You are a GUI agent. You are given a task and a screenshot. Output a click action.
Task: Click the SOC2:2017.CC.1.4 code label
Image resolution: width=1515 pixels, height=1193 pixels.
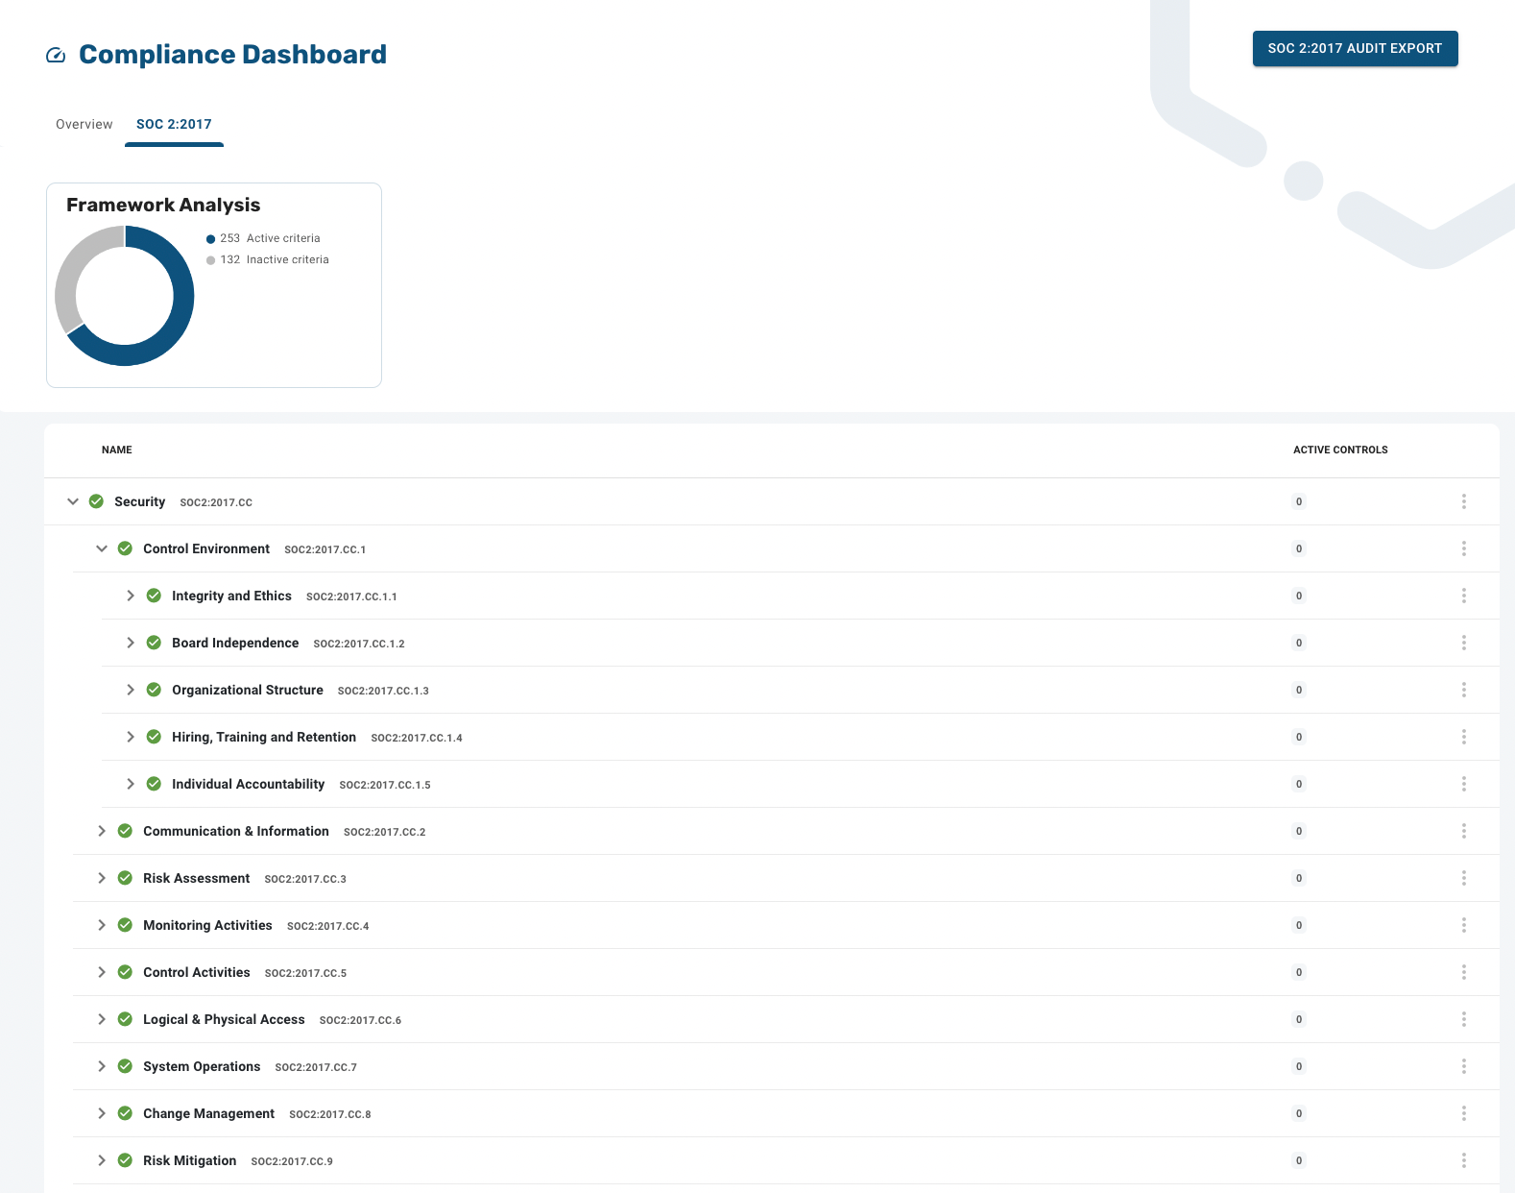point(417,738)
